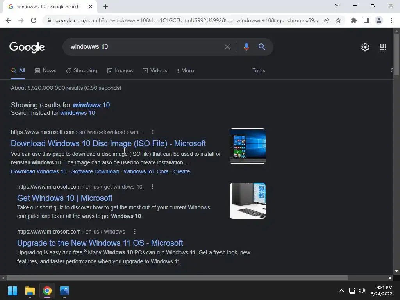Open Chrome's three-dot menu
Viewport: 400px width, 300px height.
pyautogui.click(x=391, y=20)
